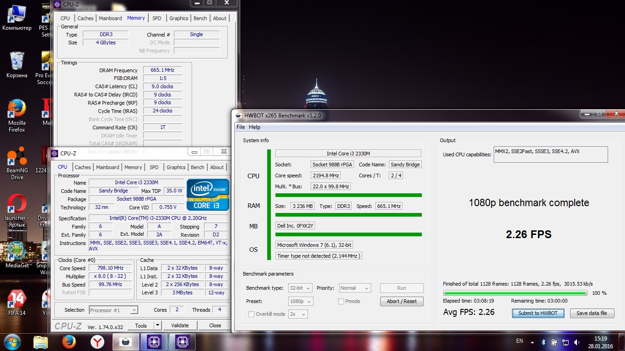Open the power/battery tray icon
Screen dimensions: 625x351
pyautogui.click(x=554, y=342)
